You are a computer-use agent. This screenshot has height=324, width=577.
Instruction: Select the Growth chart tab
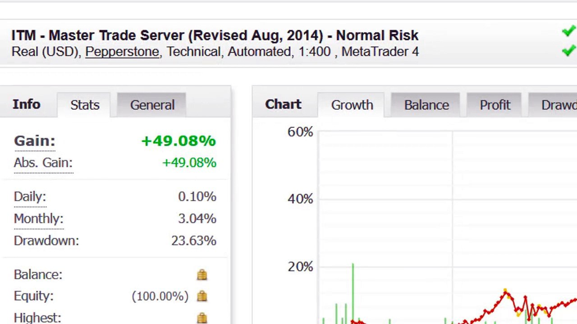(352, 105)
